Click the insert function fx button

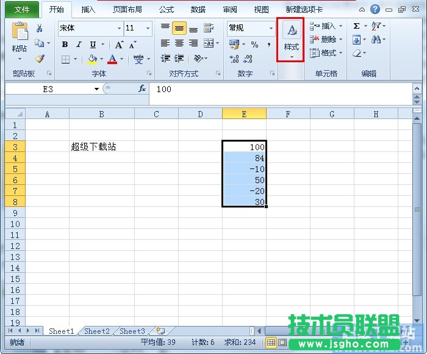click(x=142, y=89)
